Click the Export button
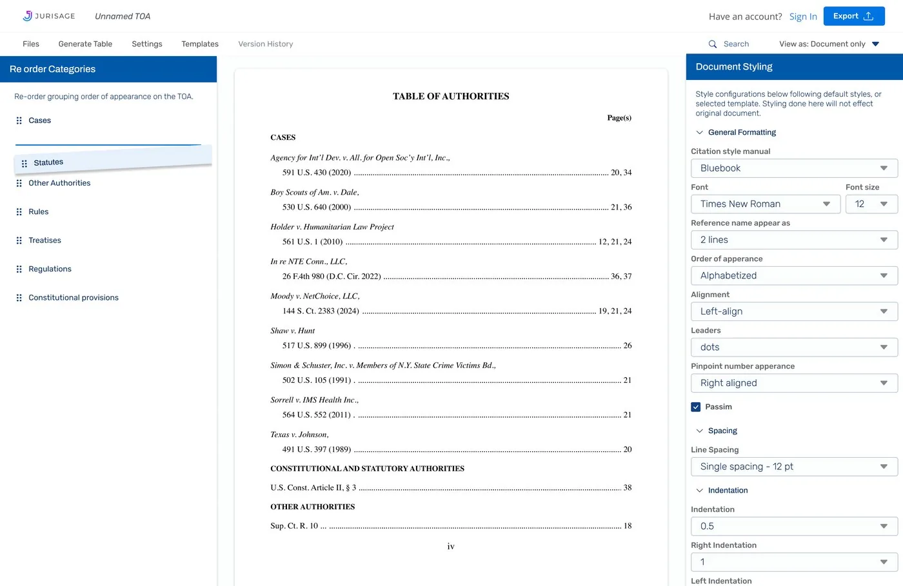Image resolution: width=903 pixels, height=586 pixels. point(854,16)
